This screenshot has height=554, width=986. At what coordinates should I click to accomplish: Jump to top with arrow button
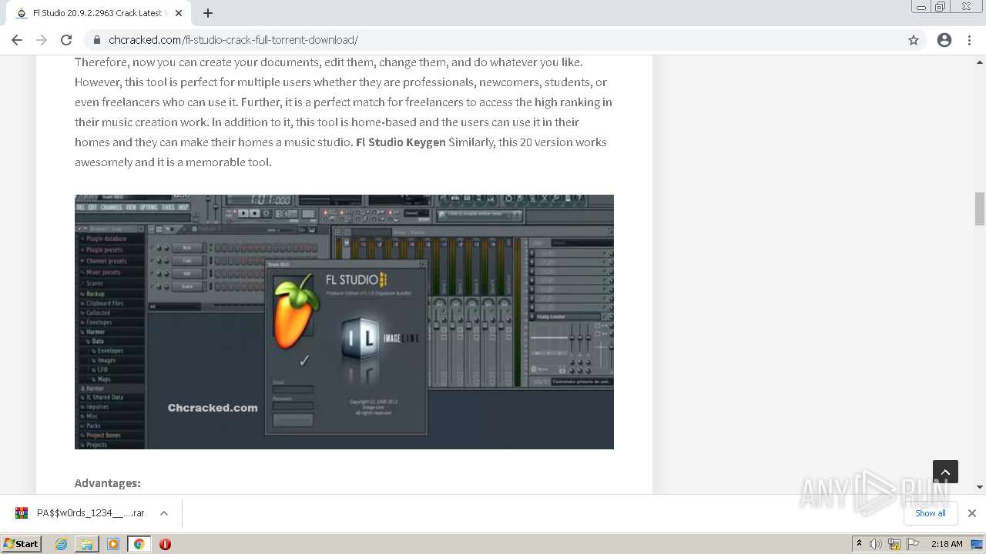point(945,472)
